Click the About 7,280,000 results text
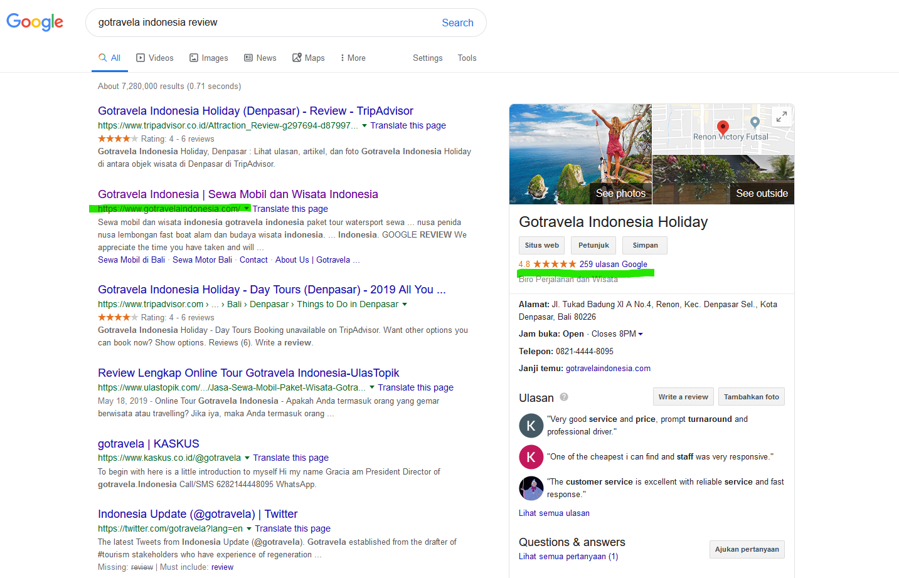Image resolution: width=899 pixels, height=578 pixels. click(x=169, y=86)
